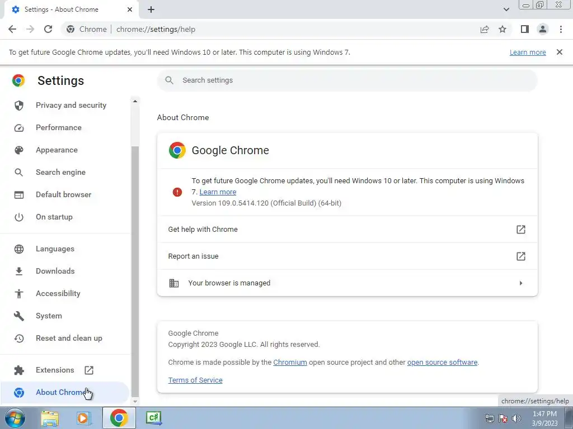Click the Reset and clean up history icon
Viewport: 573px width, 429px height.
coord(19,339)
